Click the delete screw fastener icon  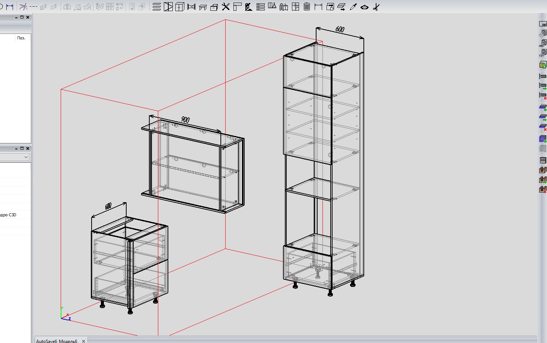(x=543, y=96)
